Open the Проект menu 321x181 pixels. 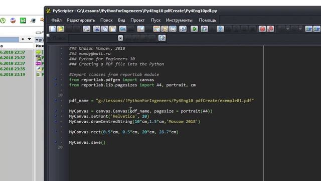[x=137, y=20]
